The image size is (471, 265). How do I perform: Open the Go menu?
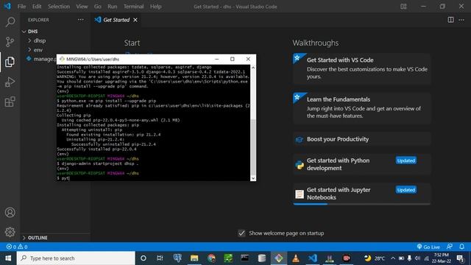pyautogui.click(x=98, y=7)
